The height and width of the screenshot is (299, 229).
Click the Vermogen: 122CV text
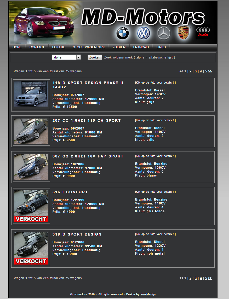coord(150,246)
